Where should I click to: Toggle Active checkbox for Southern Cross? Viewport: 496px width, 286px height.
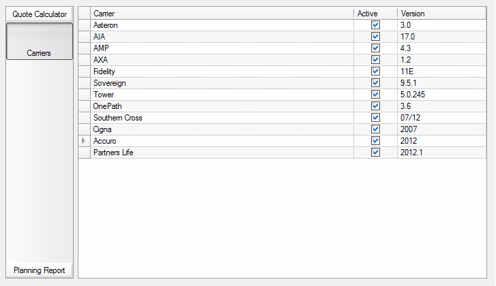coord(375,117)
